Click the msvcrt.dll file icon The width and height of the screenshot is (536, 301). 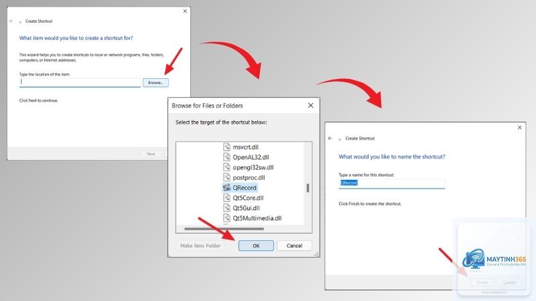(226, 146)
